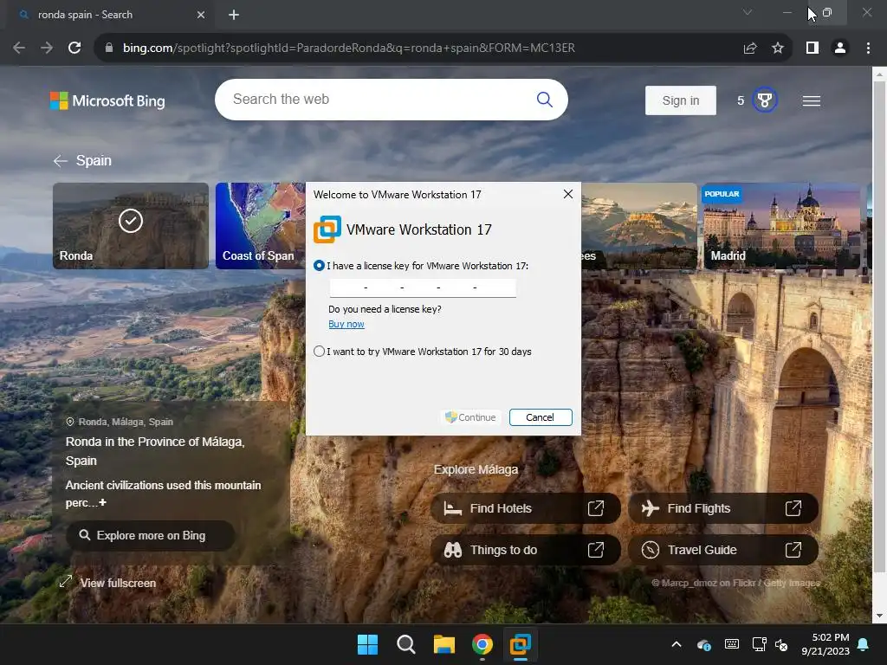Open the Bing hamburger menu
Screen dimensions: 887x665
click(x=811, y=100)
